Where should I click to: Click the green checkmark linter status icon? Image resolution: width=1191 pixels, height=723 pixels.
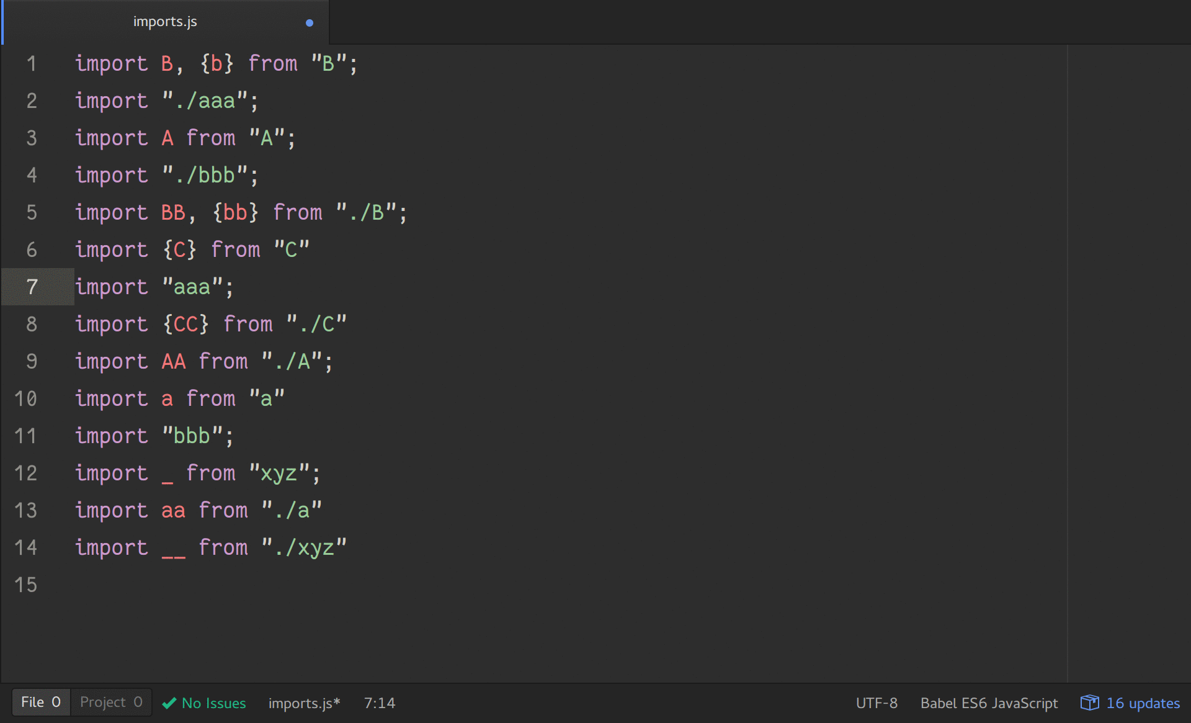click(169, 703)
